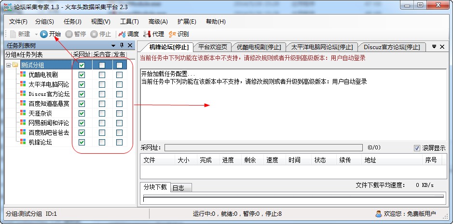Click the icon beside 天涯杂谈 task
453x224 pixels.
point(23,113)
